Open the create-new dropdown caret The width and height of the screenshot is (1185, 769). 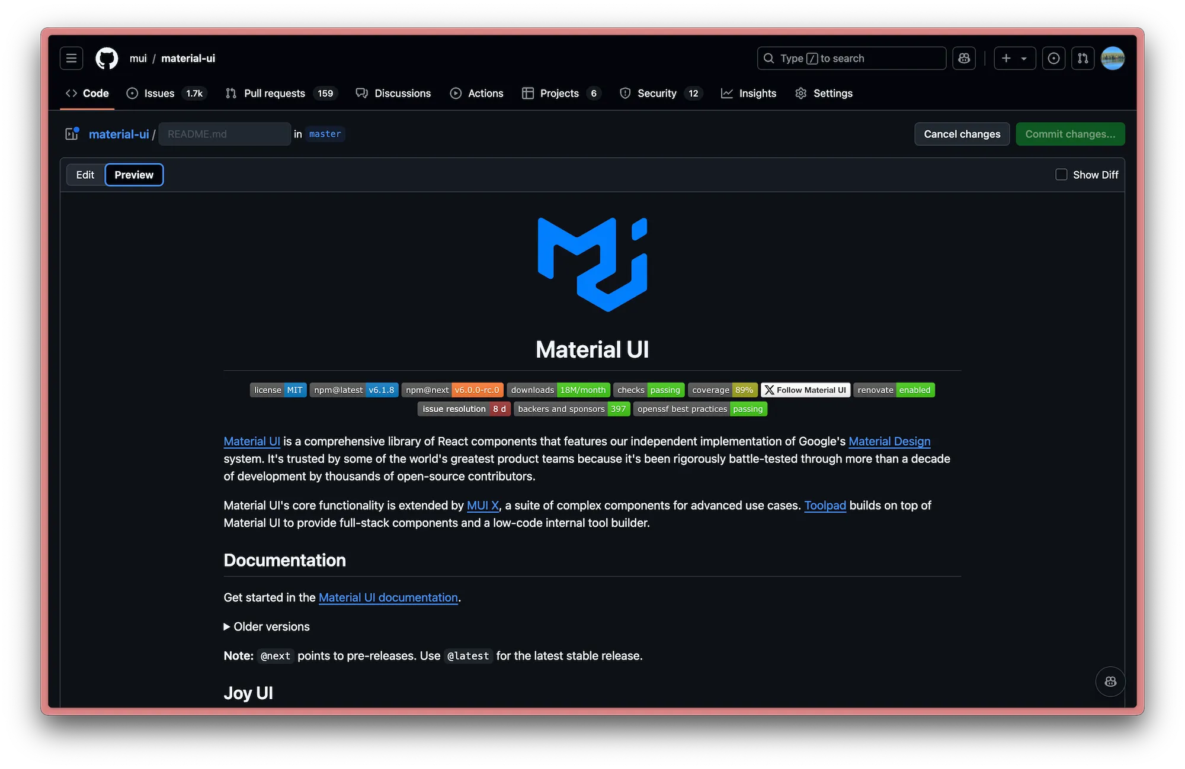[x=1024, y=58]
